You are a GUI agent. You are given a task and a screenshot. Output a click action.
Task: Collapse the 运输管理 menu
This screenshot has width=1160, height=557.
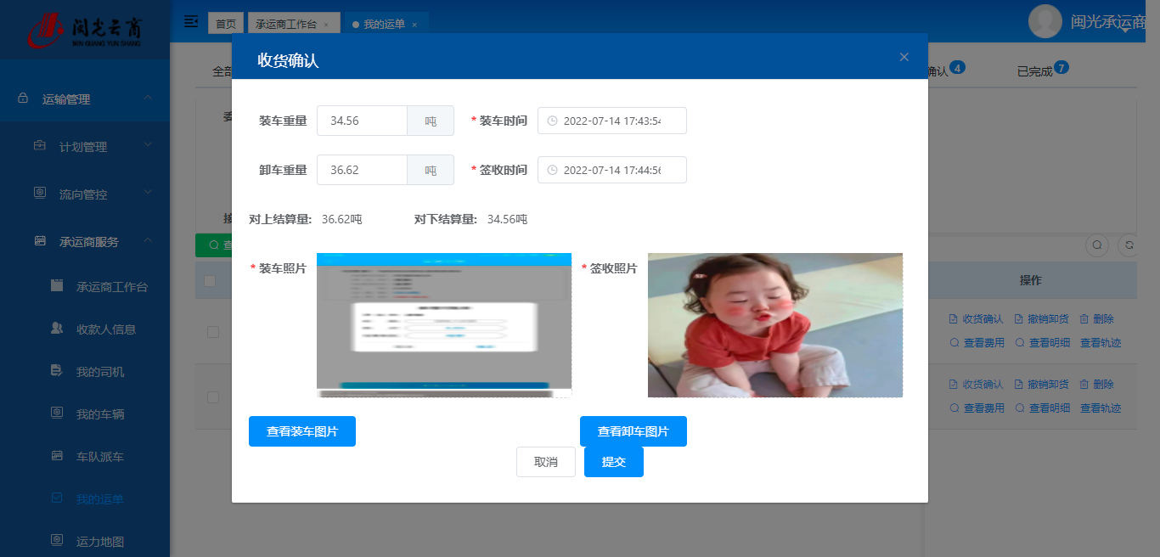click(x=85, y=99)
